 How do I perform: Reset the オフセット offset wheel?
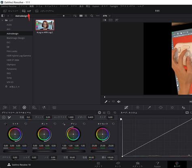pyautogui.click(x=113, y=124)
